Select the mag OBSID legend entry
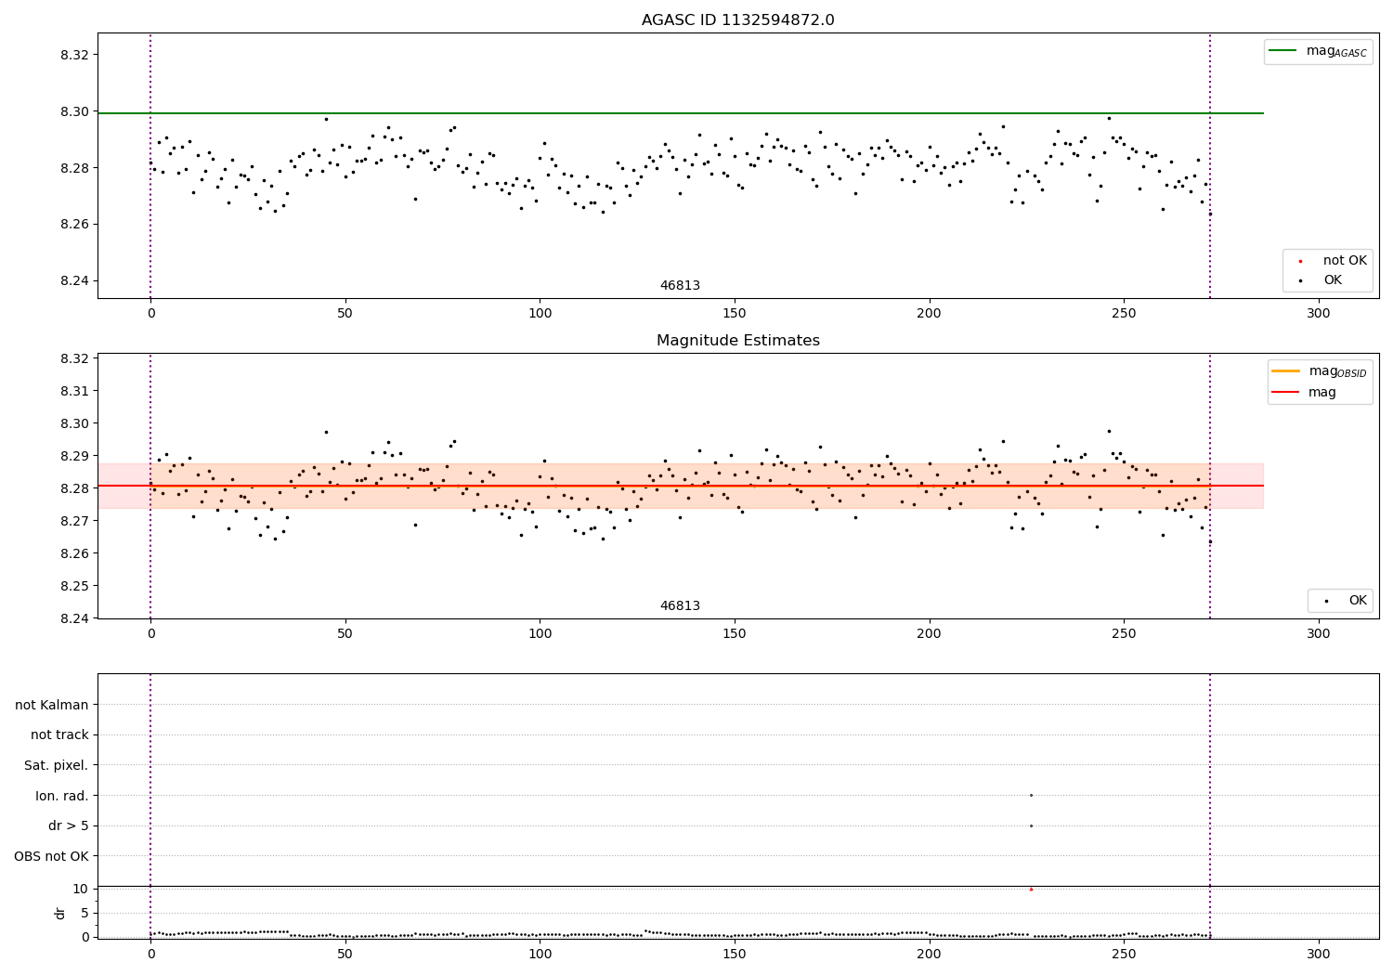 click(x=1319, y=371)
